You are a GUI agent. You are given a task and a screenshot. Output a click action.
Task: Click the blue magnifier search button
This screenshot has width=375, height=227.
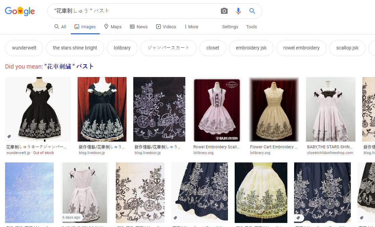point(252,11)
